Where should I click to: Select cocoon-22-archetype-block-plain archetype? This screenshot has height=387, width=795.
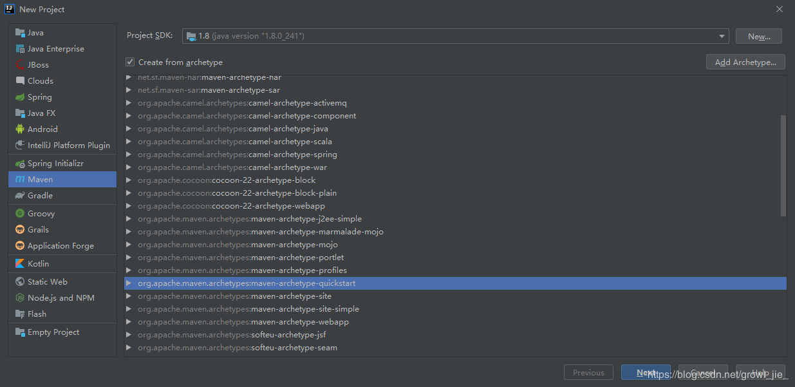455,193
